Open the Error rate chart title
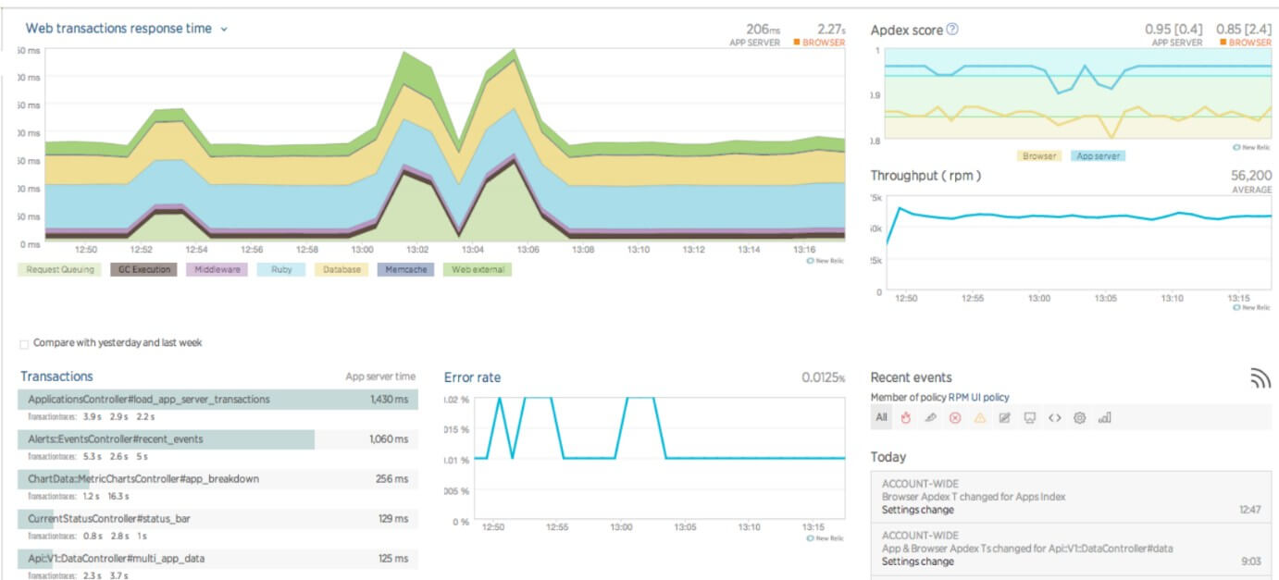 (472, 377)
